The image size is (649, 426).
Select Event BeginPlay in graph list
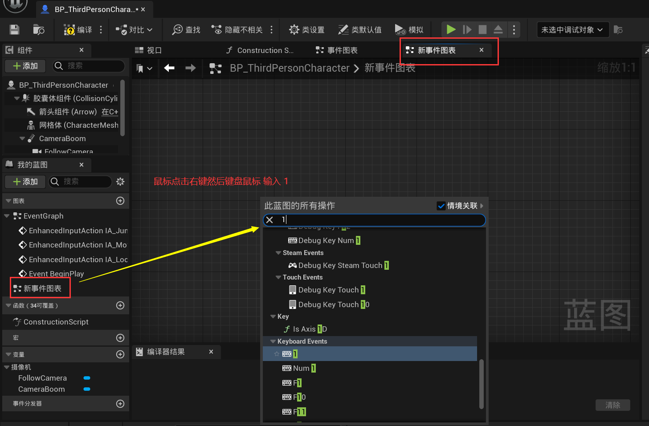(51, 274)
